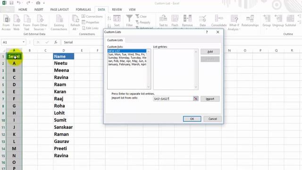This screenshot has height=170, width=302.
Task: Click the Select All corner button
Action: 3,51
